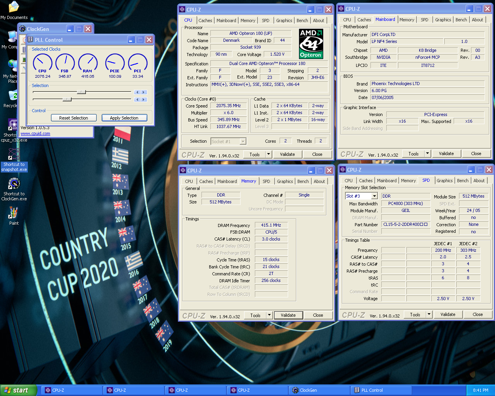This screenshot has width=495, height=396.
Task: Click the ClockGen window title icon
Action: (x=22, y=29)
